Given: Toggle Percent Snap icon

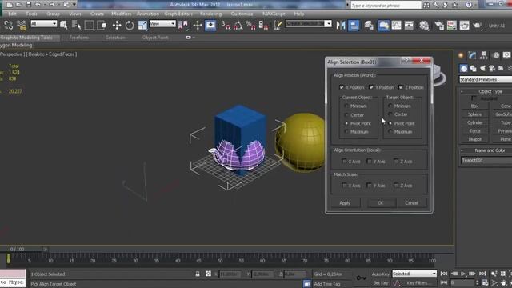Looking at the screenshot, I should coord(250,25).
